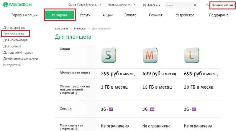Open help for Объём трафика question mark
The width and height of the screenshot is (236, 131).
pyautogui.click(x=77, y=93)
